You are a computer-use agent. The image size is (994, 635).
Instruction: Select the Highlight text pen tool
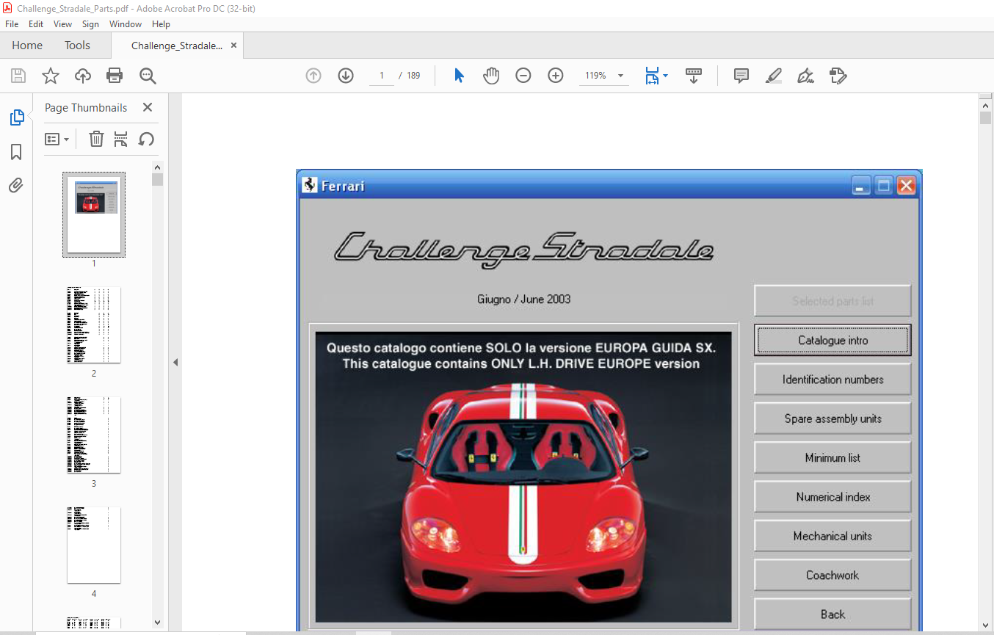(774, 76)
